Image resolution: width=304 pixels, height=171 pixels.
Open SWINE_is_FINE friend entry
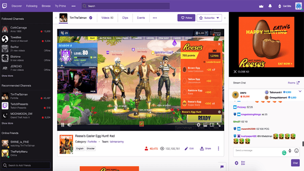(x=26, y=144)
